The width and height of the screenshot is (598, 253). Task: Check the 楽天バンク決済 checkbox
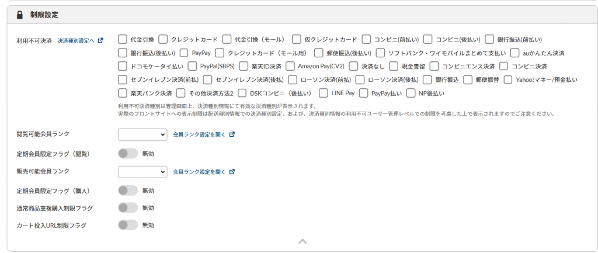click(122, 93)
